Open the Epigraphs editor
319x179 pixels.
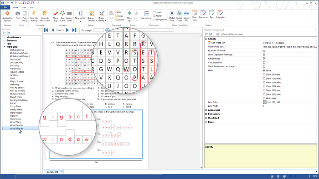[x=220, y=15]
